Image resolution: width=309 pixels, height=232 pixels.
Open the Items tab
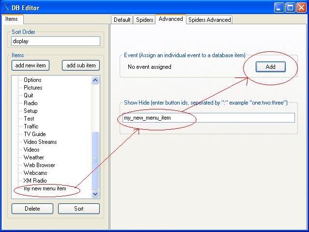click(13, 19)
